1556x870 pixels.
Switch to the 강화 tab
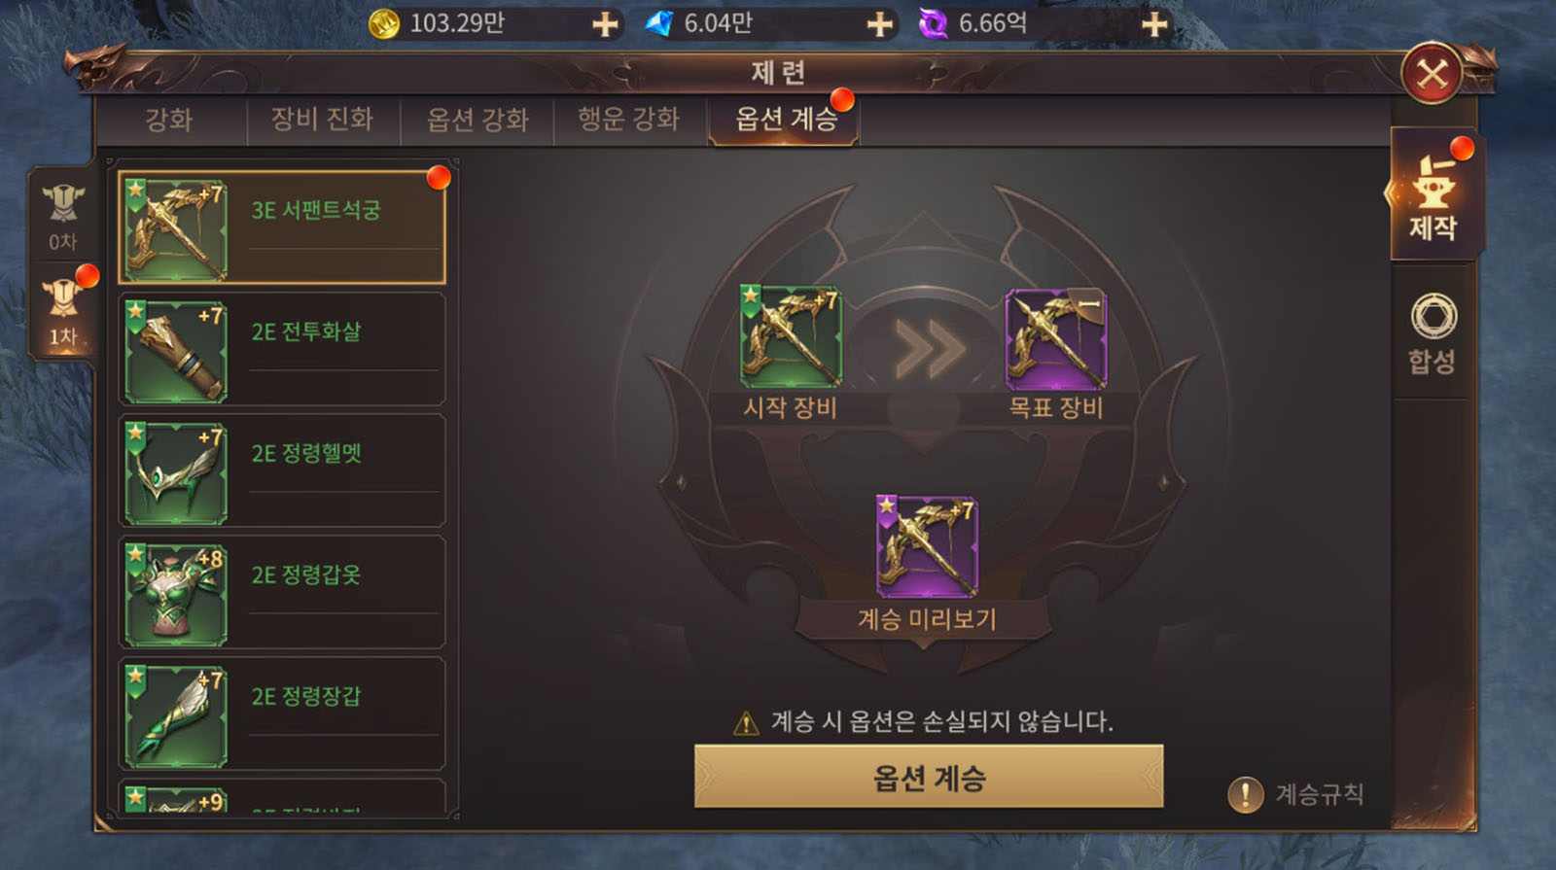pos(169,121)
